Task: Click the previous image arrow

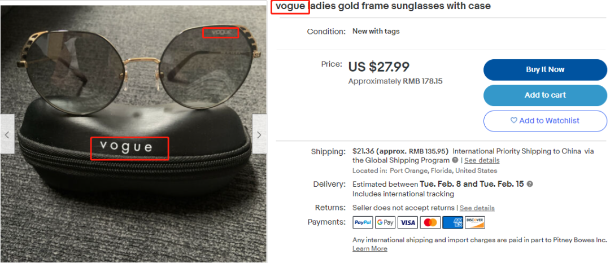Action: click(7, 134)
